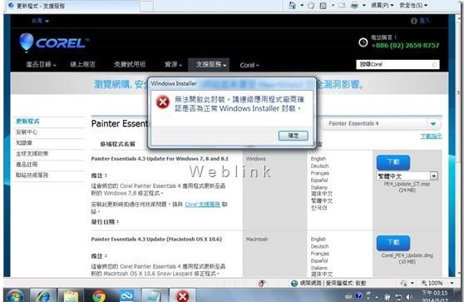Expand the Home icon dropdown arrow
464x302 pixels.
[302, 5]
